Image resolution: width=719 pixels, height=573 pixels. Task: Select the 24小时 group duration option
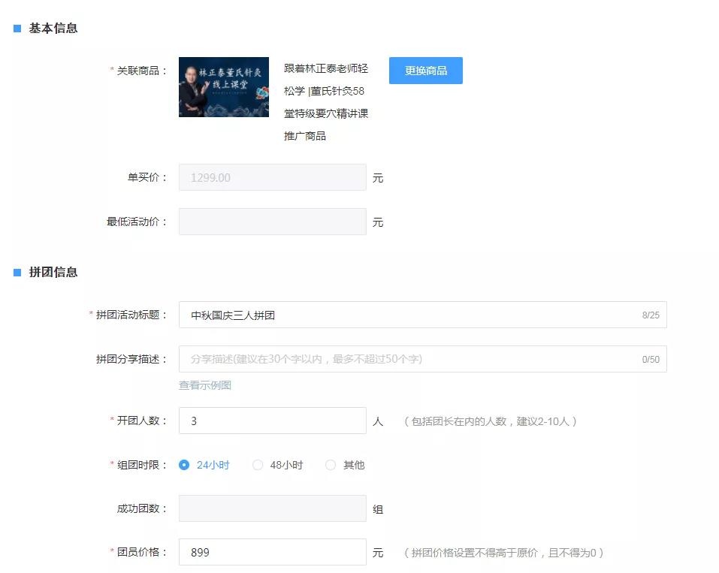click(x=183, y=465)
